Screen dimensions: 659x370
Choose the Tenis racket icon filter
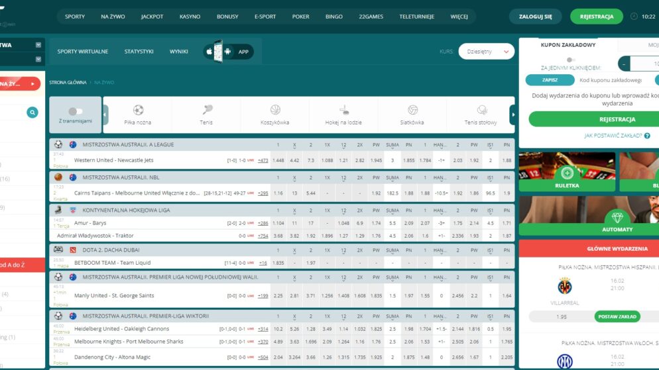pos(207,110)
